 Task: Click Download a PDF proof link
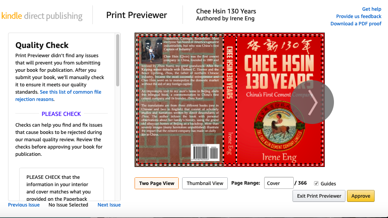click(356, 24)
